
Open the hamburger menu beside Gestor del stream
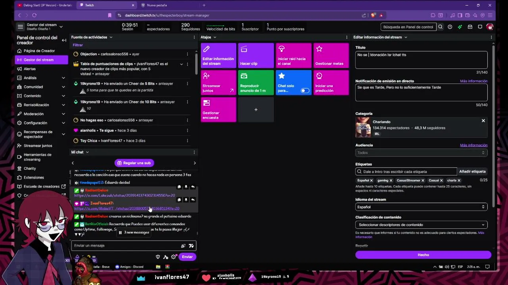[20, 27]
